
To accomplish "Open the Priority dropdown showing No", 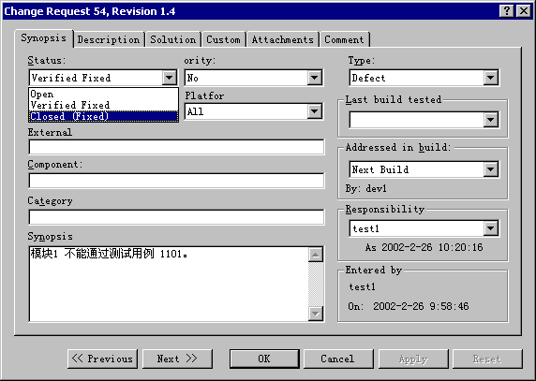I will click(x=253, y=78).
